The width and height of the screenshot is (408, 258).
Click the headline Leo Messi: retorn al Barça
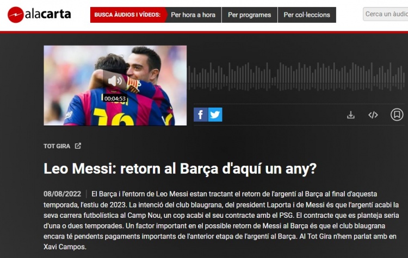[x=180, y=168]
